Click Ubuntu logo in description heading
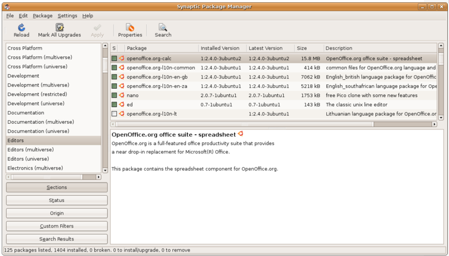The height and width of the screenshot is (256, 449). (240, 134)
